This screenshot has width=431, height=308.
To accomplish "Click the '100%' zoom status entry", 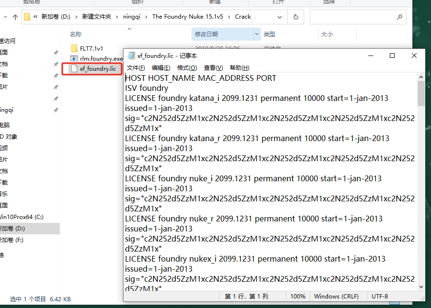I will [x=298, y=297].
